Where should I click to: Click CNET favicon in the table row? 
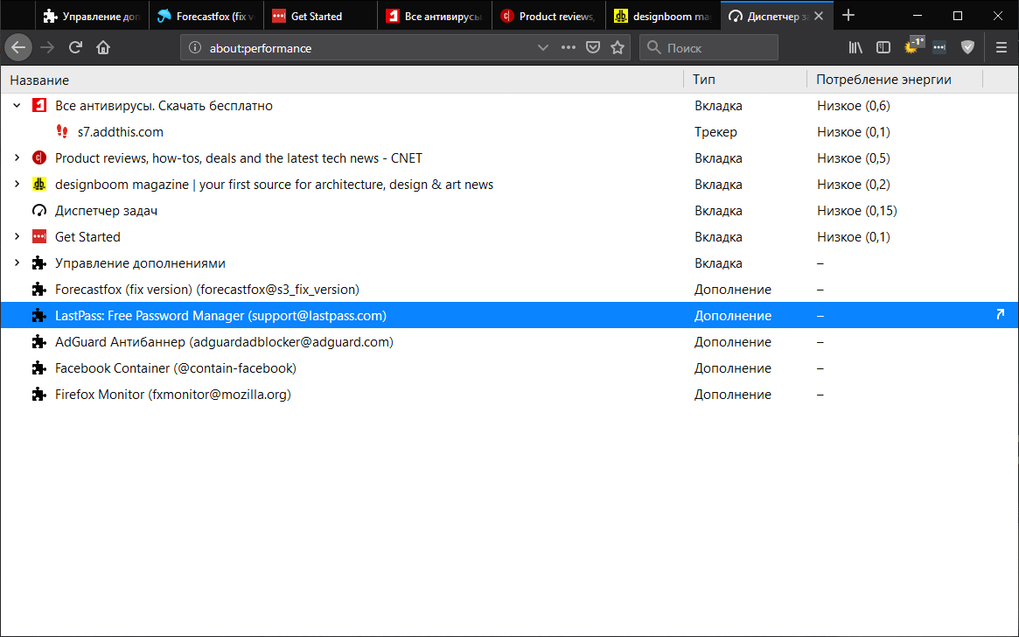pyautogui.click(x=39, y=158)
